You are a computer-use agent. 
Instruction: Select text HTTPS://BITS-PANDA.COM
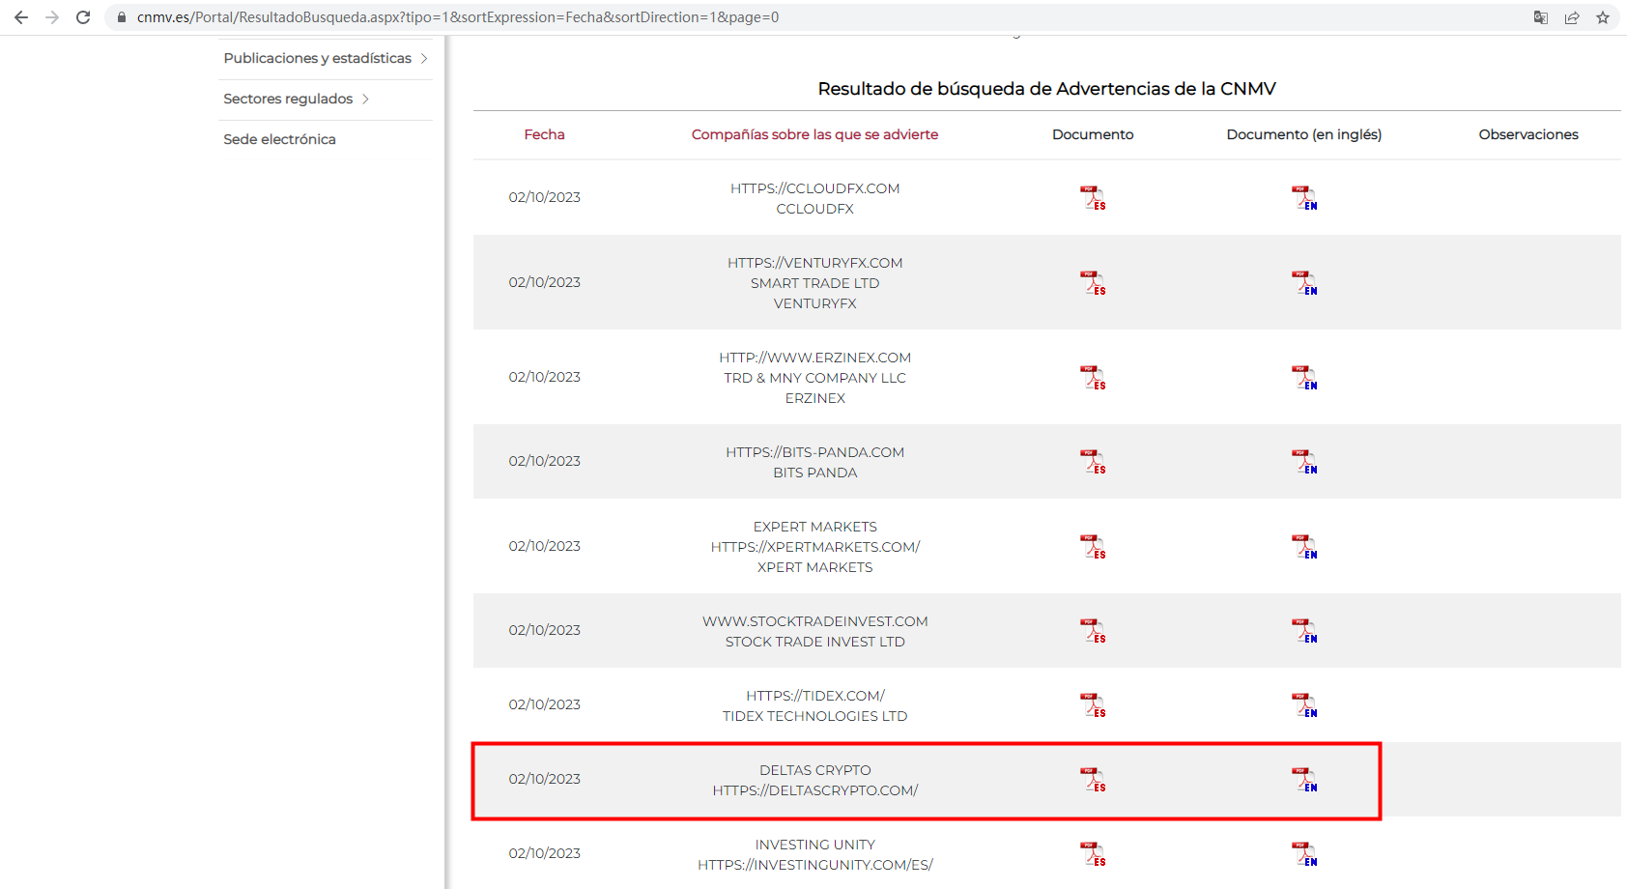815,452
